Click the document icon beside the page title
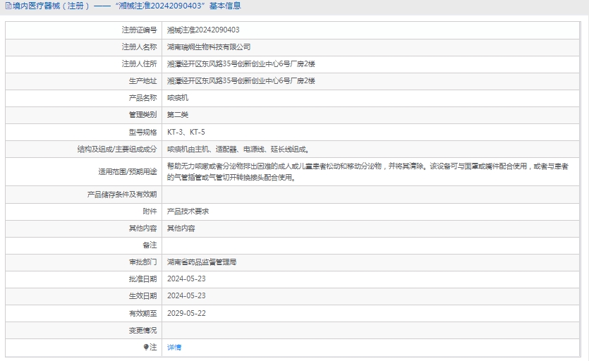Viewport: 589px width, 361px height. click(8, 6)
